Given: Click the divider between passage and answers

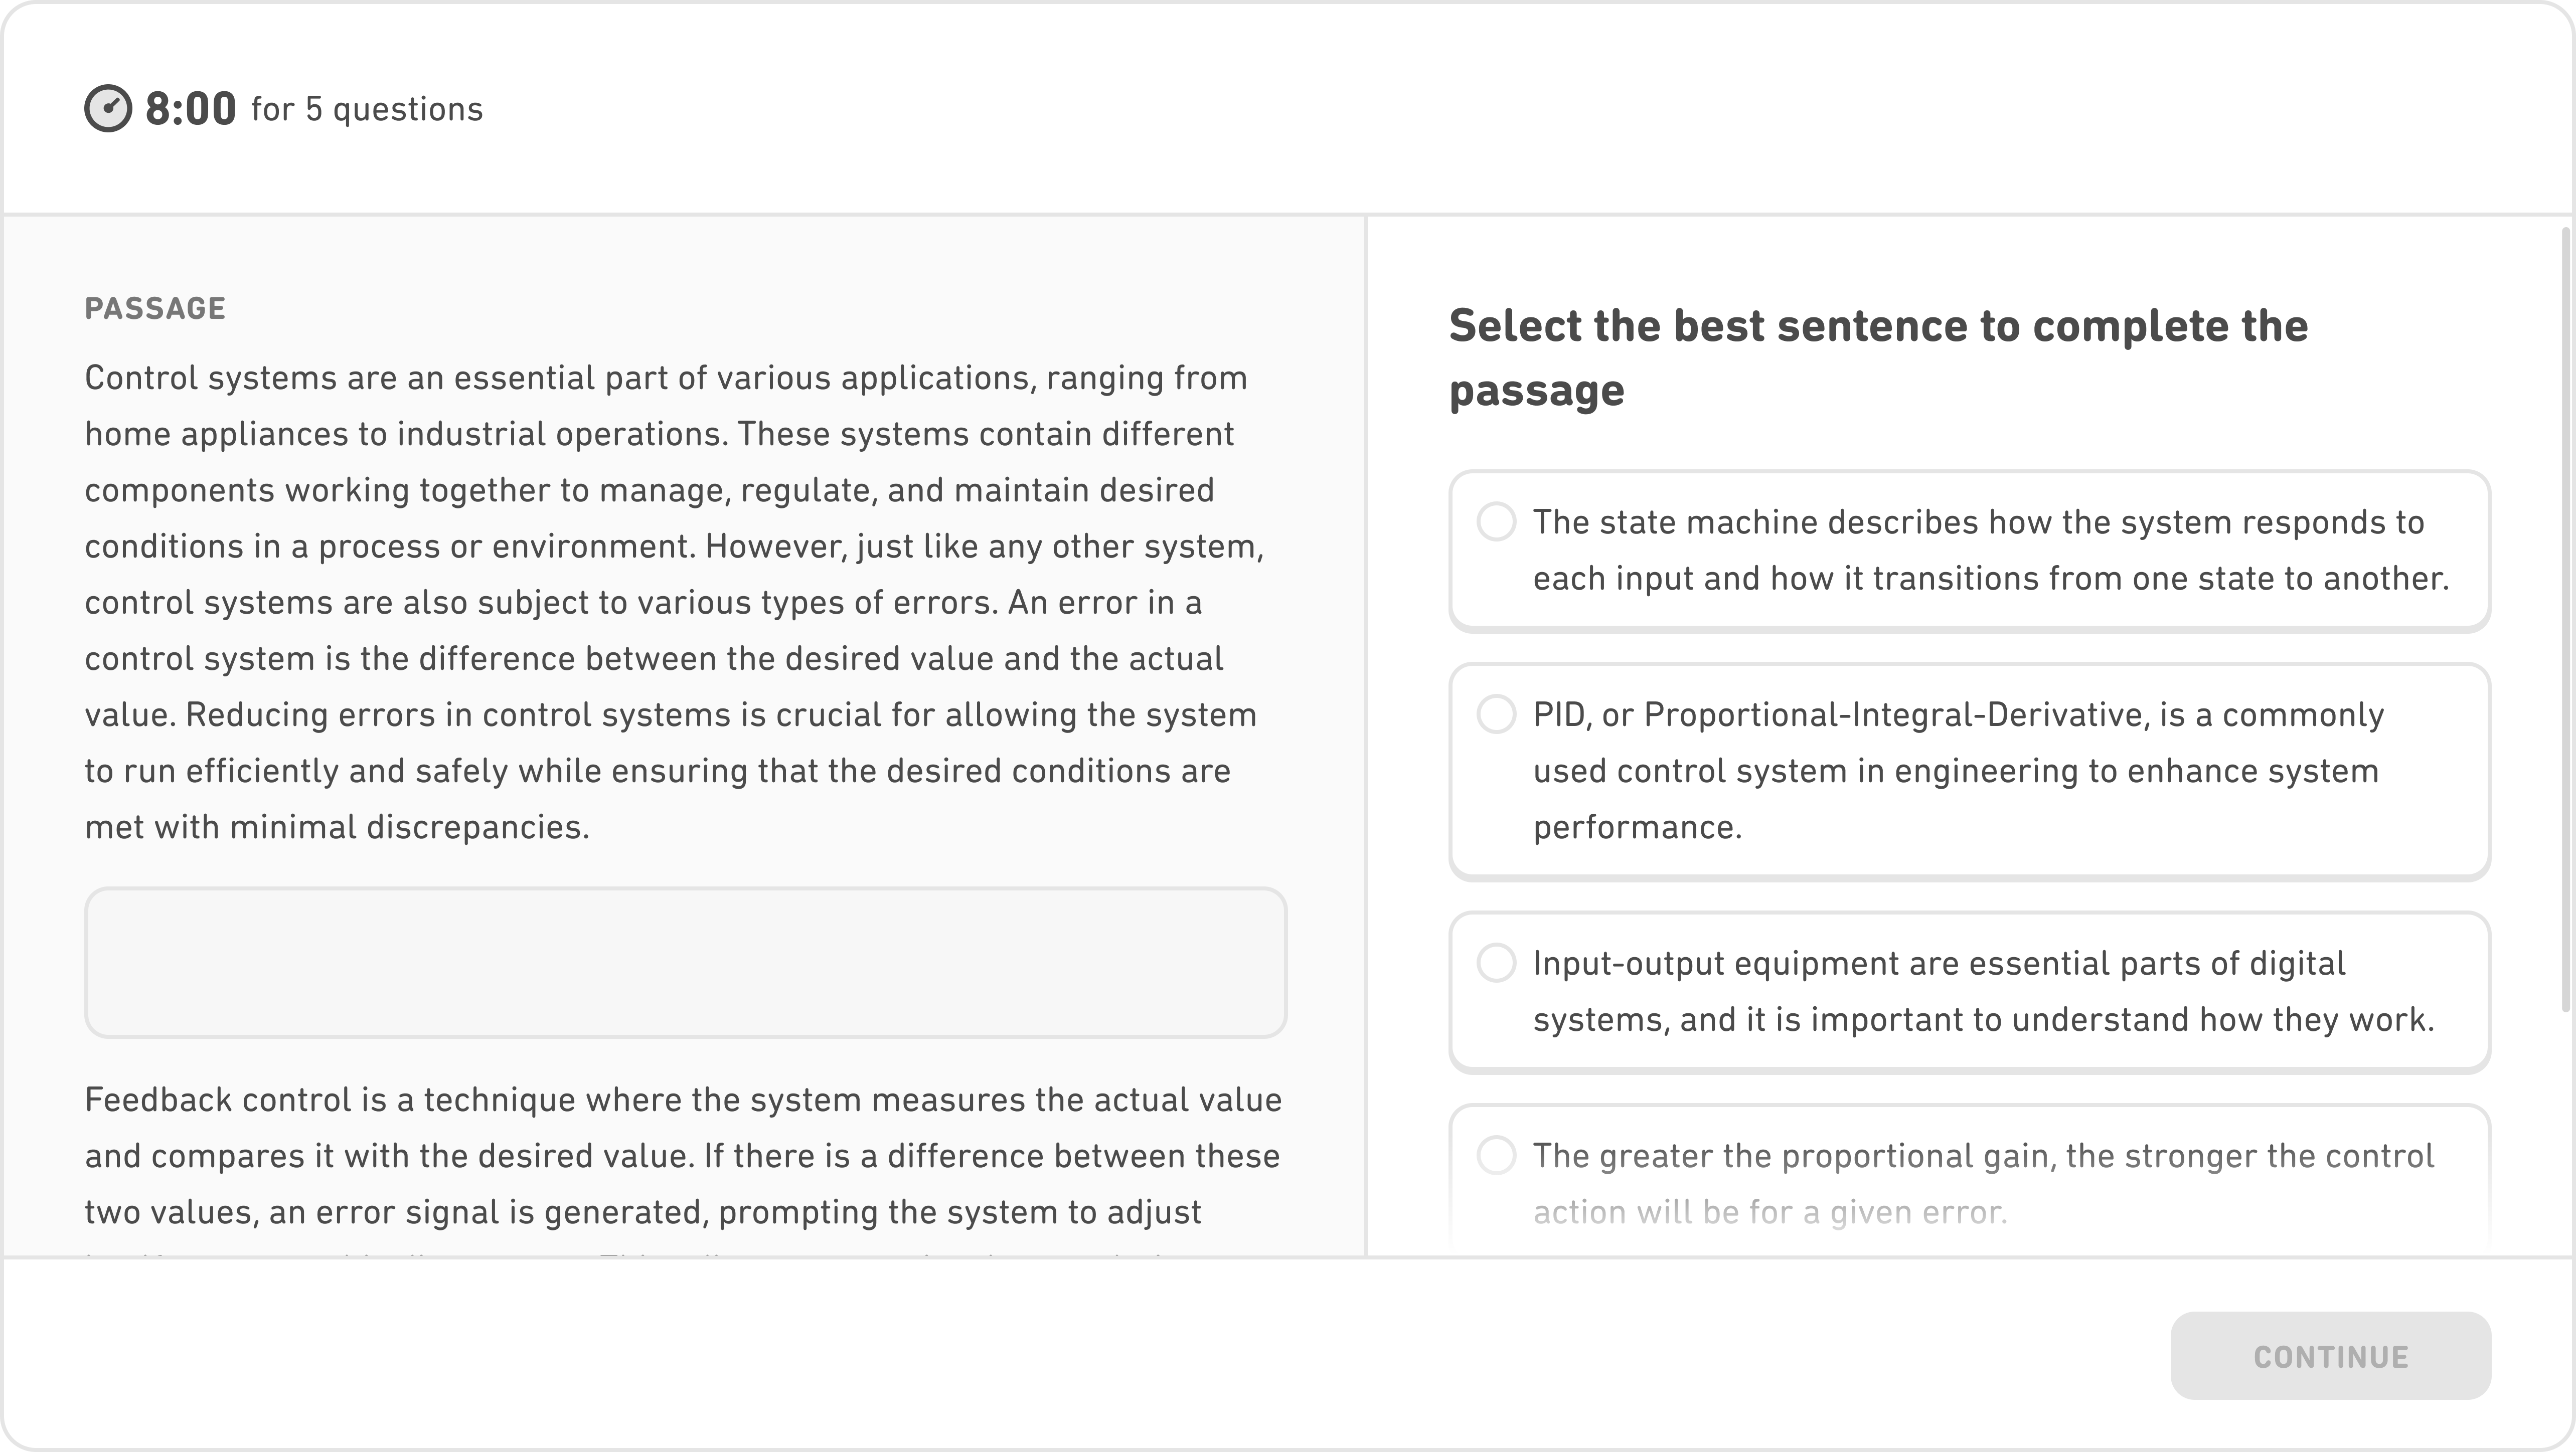Looking at the screenshot, I should [1365, 699].
